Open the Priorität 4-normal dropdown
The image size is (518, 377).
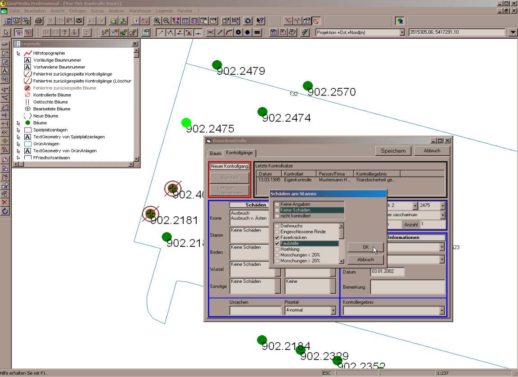[x=333, y=310]
